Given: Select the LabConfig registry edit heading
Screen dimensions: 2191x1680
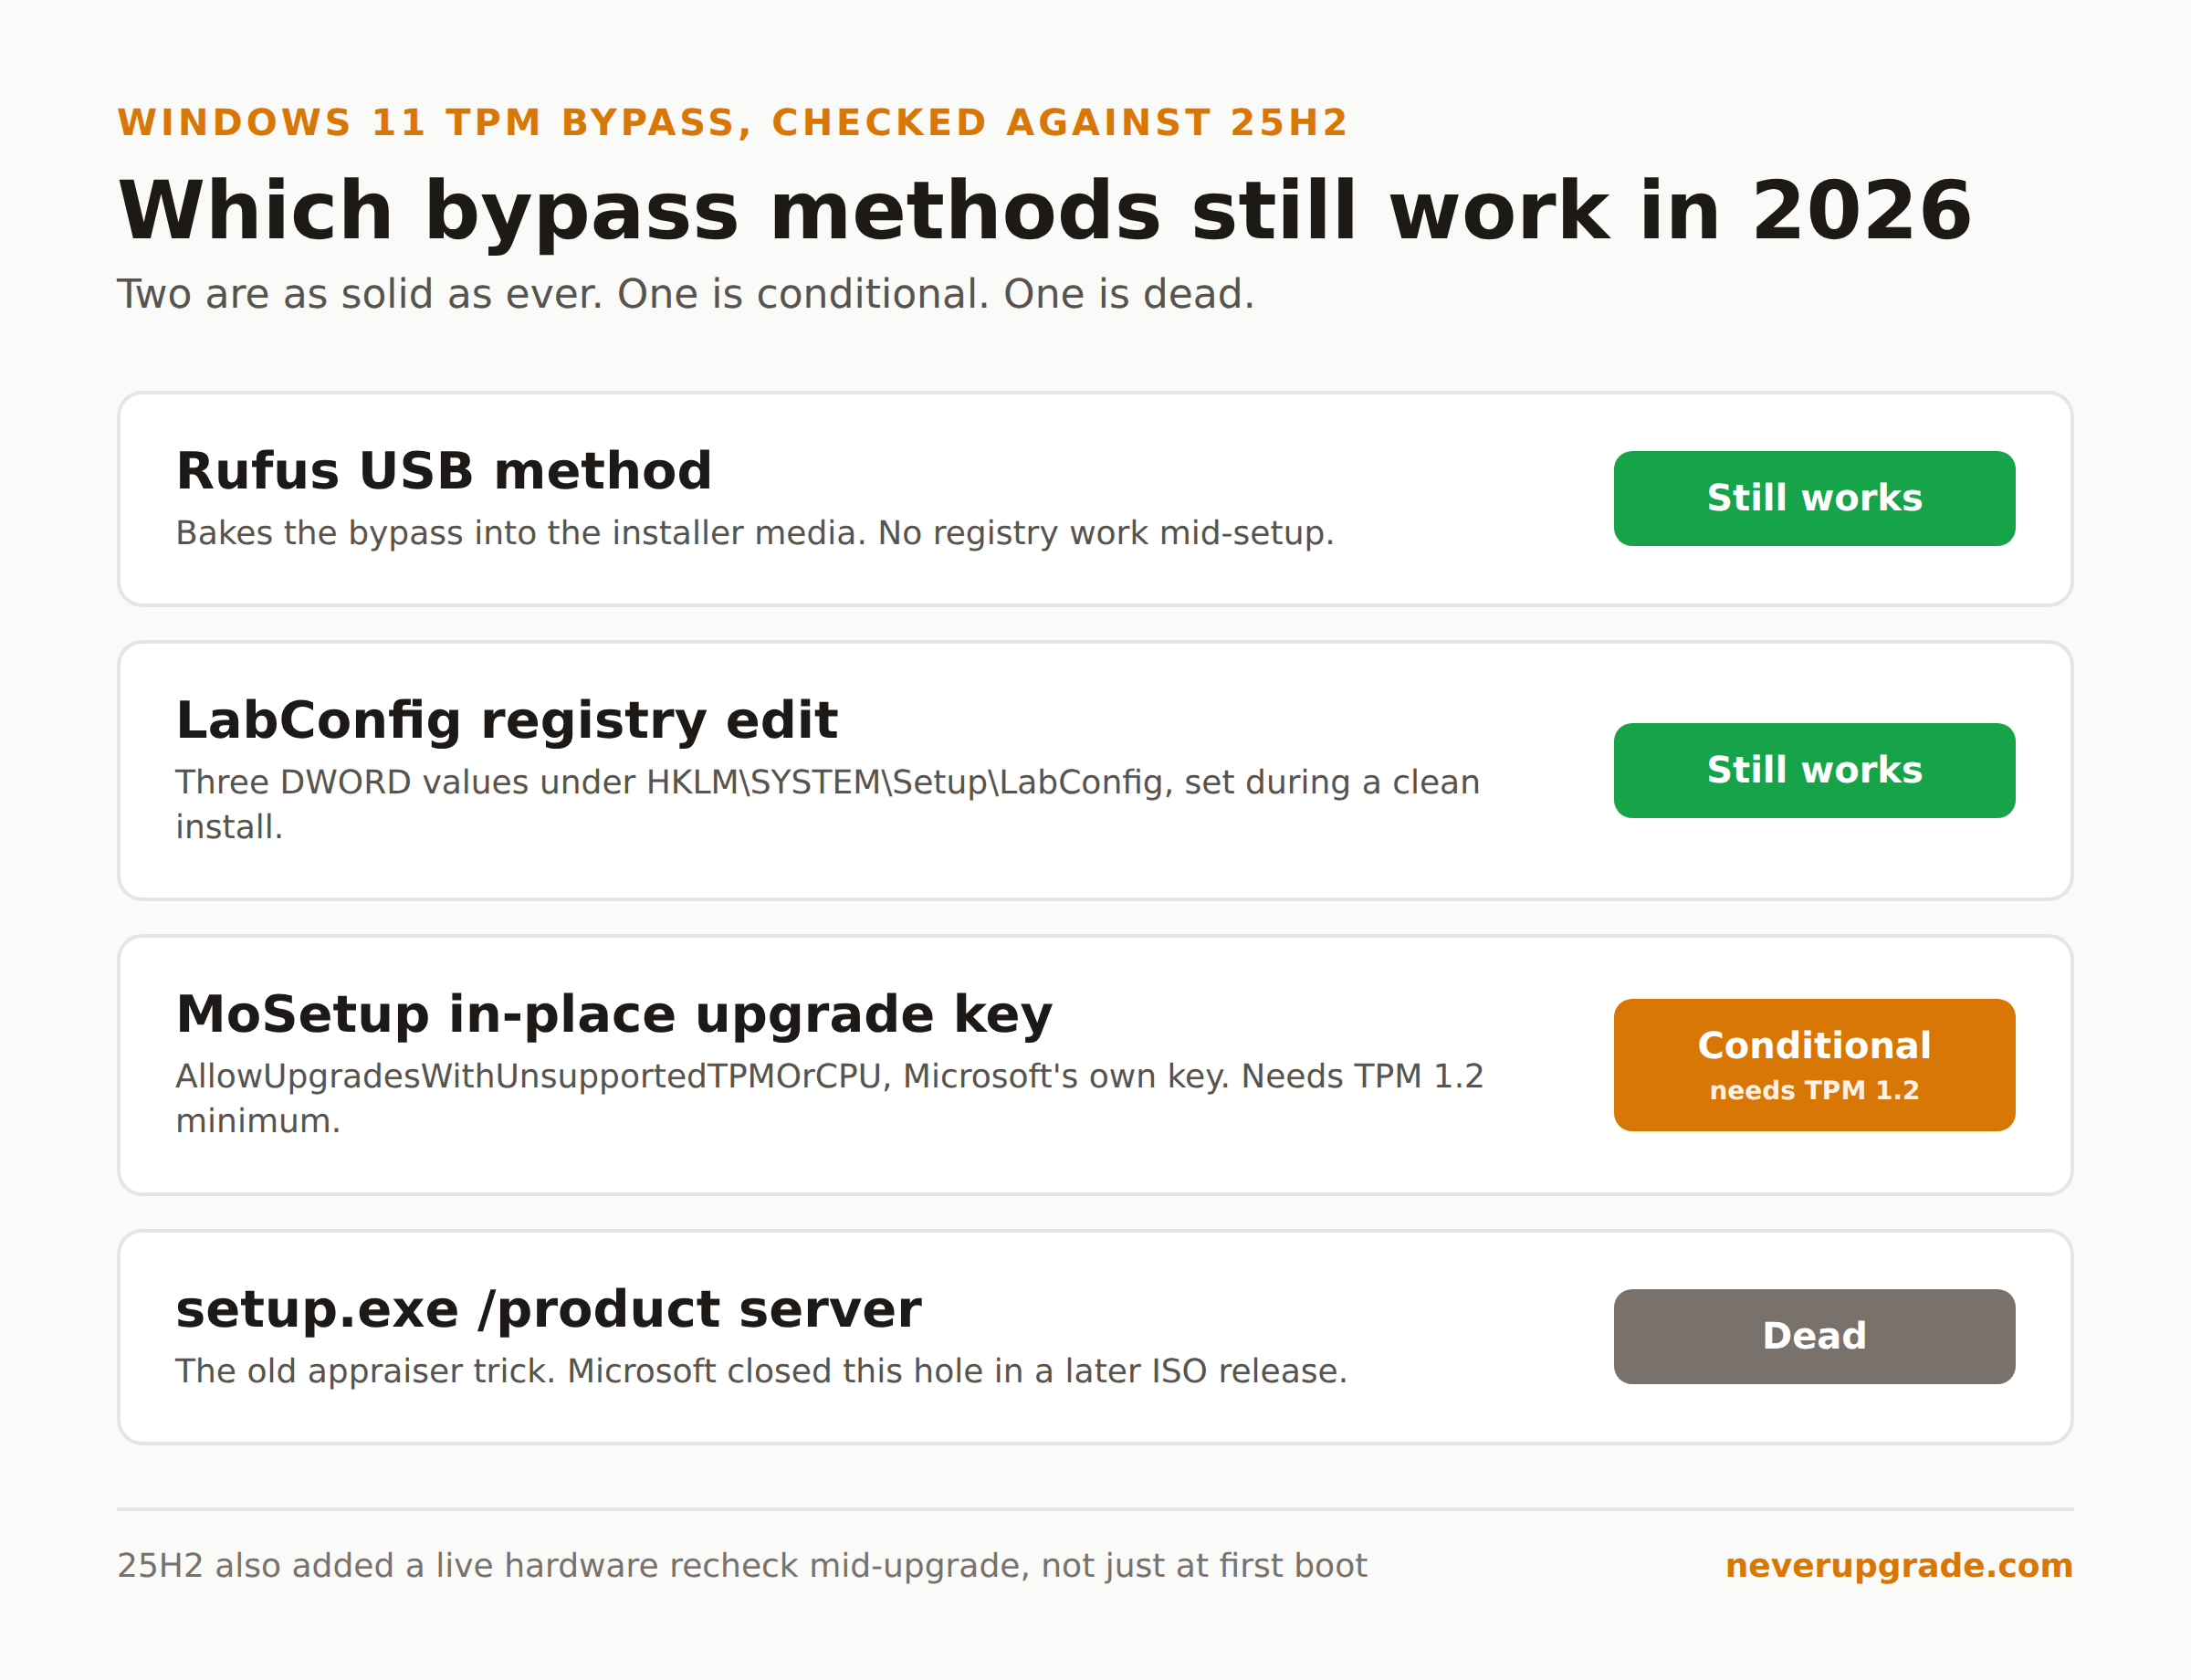Looking at the screenshot, I should tap(507, 721).
